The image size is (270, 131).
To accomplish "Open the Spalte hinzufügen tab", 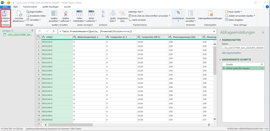I will click(x=51, y=7).
